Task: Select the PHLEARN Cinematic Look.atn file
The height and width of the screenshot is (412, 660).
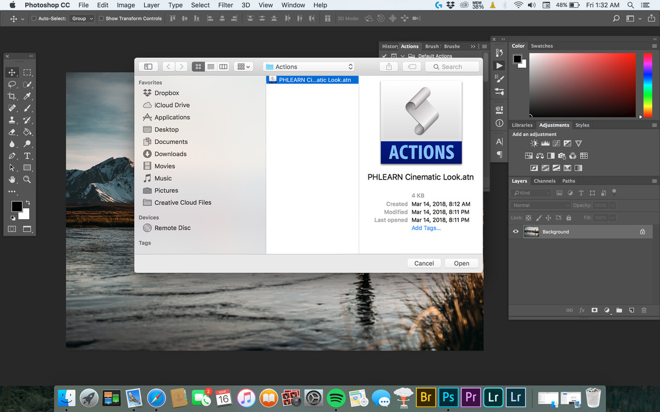Action: [312, 79]
